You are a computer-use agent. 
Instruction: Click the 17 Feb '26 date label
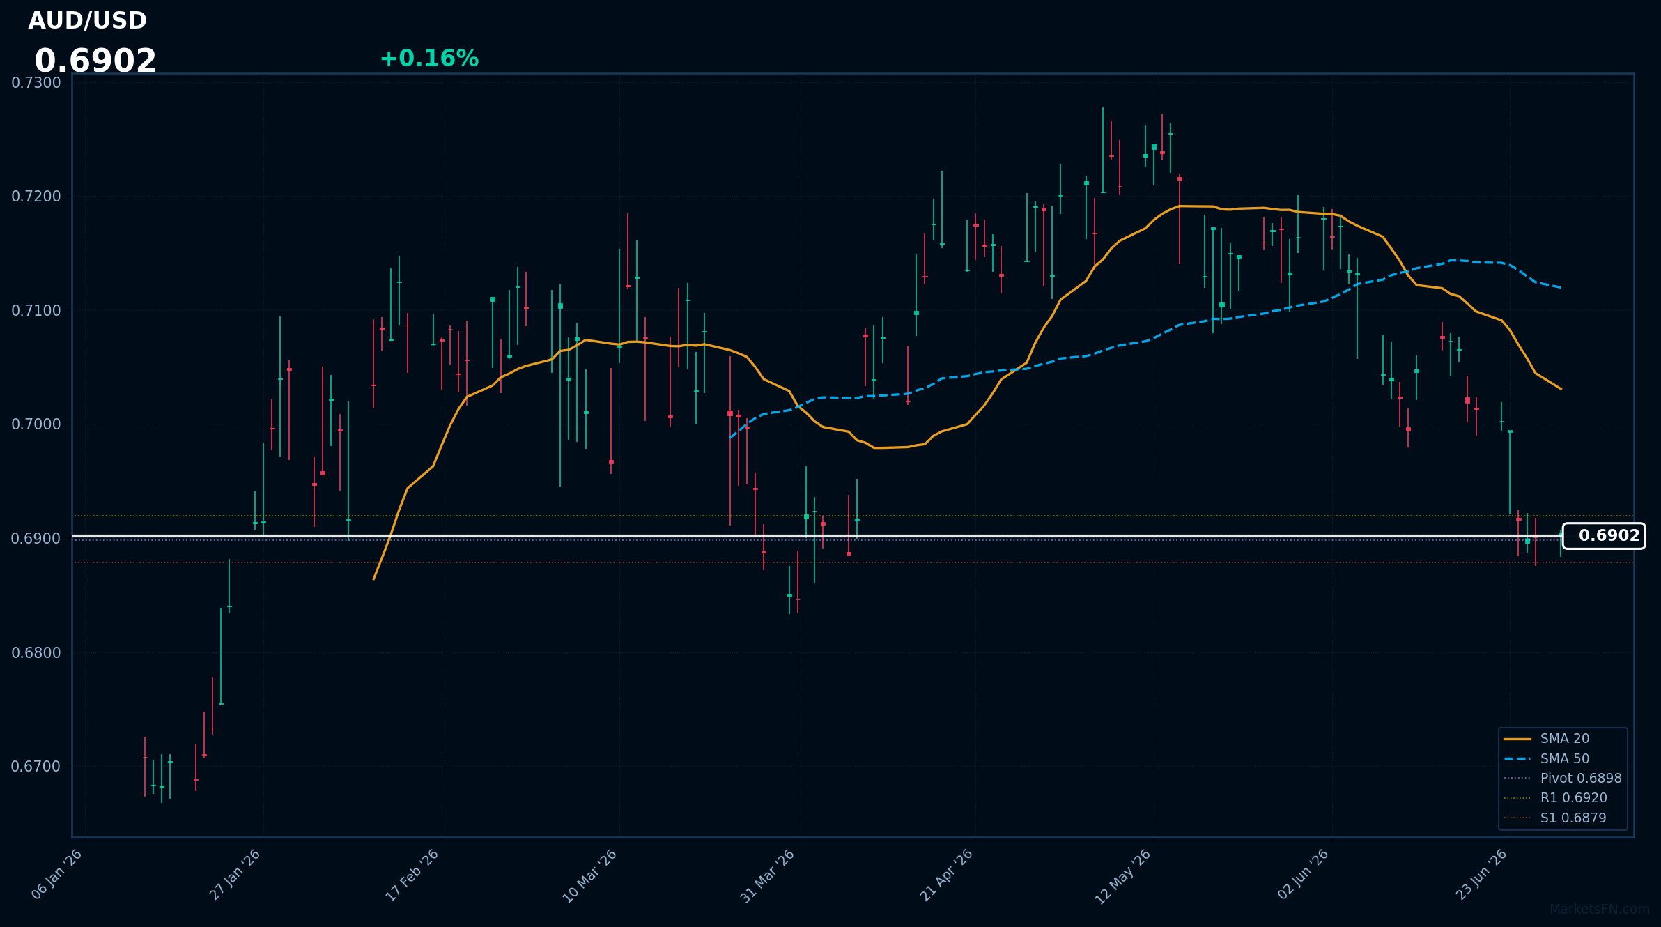pos(412,875)
